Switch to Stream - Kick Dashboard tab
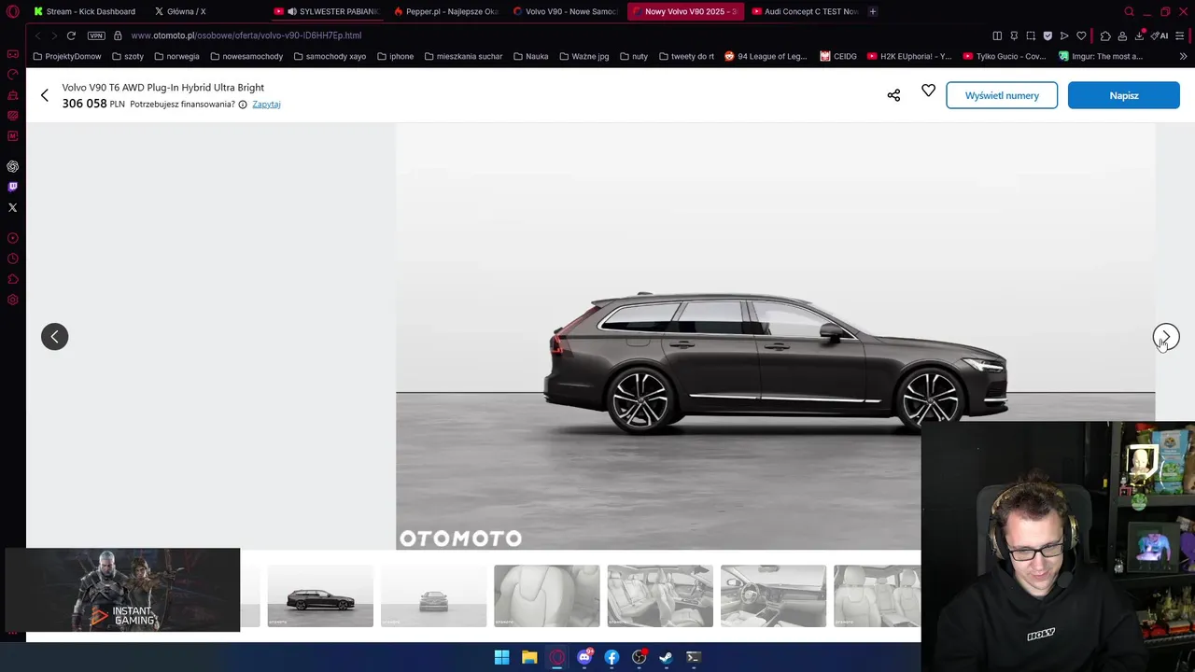This screenshot has width=1195, height=672. [x=85, y=11]
